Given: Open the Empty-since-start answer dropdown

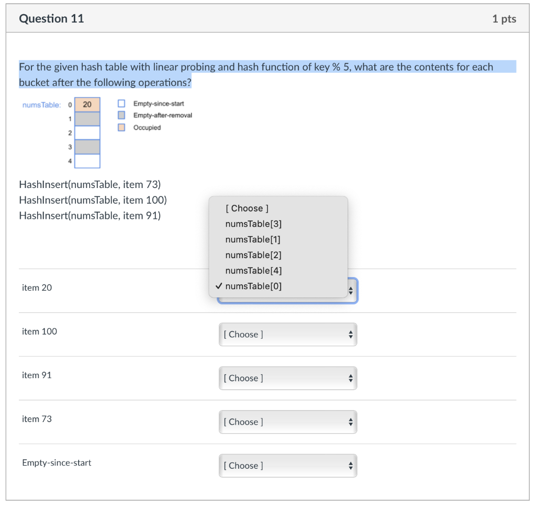Looking at the screenshot, I should pos(287,465).
